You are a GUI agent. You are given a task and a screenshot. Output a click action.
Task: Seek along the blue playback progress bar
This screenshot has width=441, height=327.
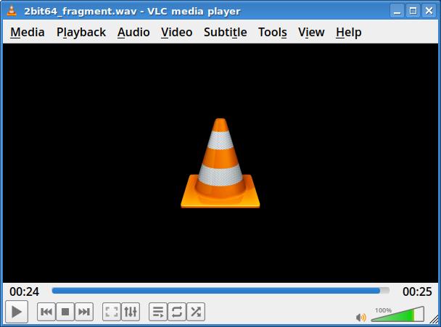[220, 291]
